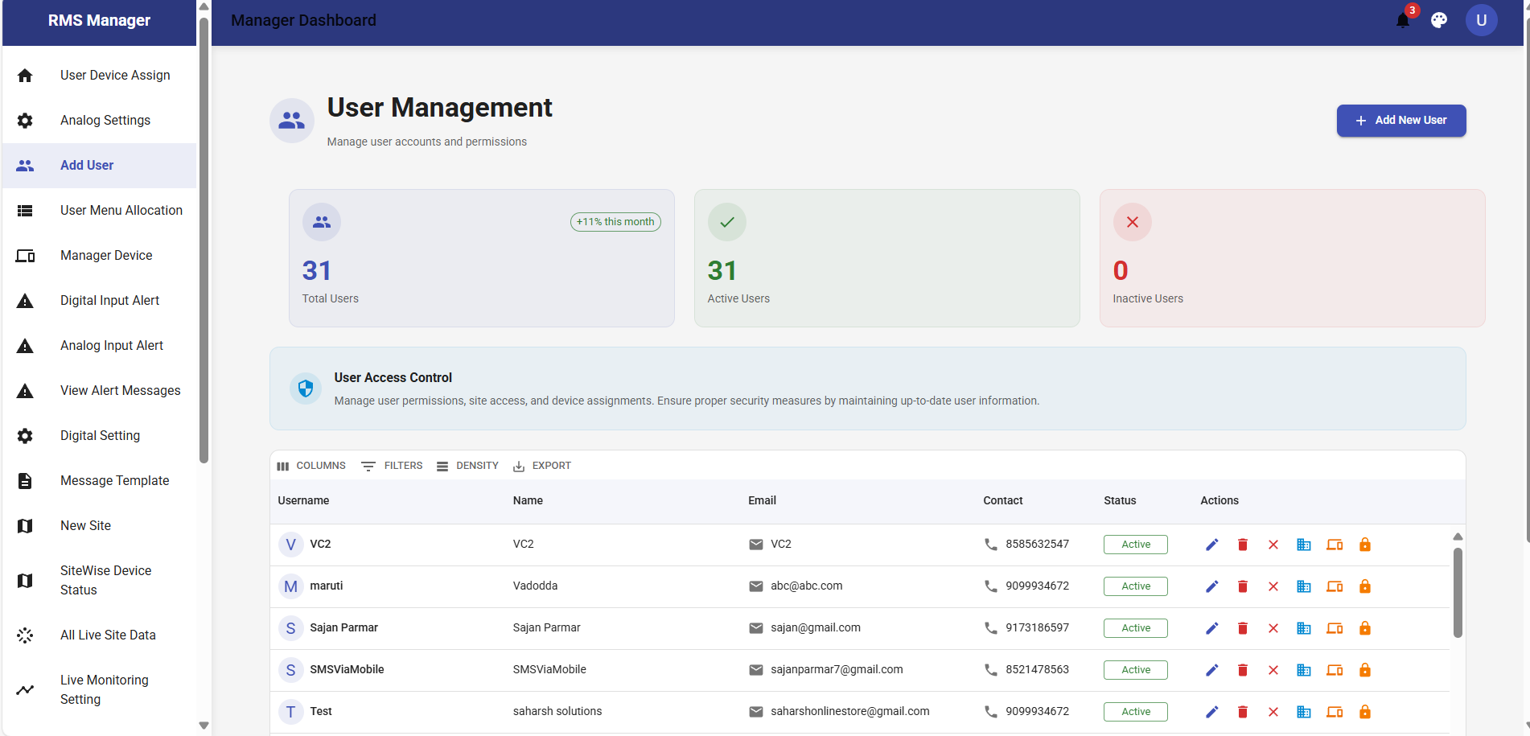Click email sajanparmar7@gmail.com
Viewport: 1530px width, 736px height.
tap(837, 670)
